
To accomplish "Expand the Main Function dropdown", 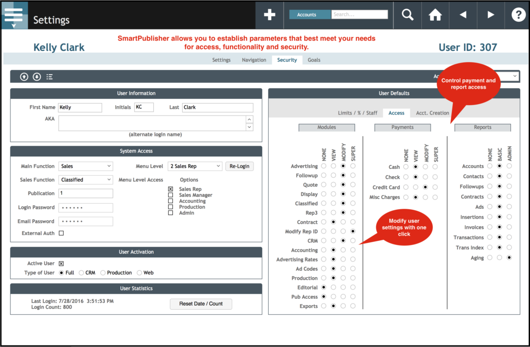I will (x=85, y=166).
